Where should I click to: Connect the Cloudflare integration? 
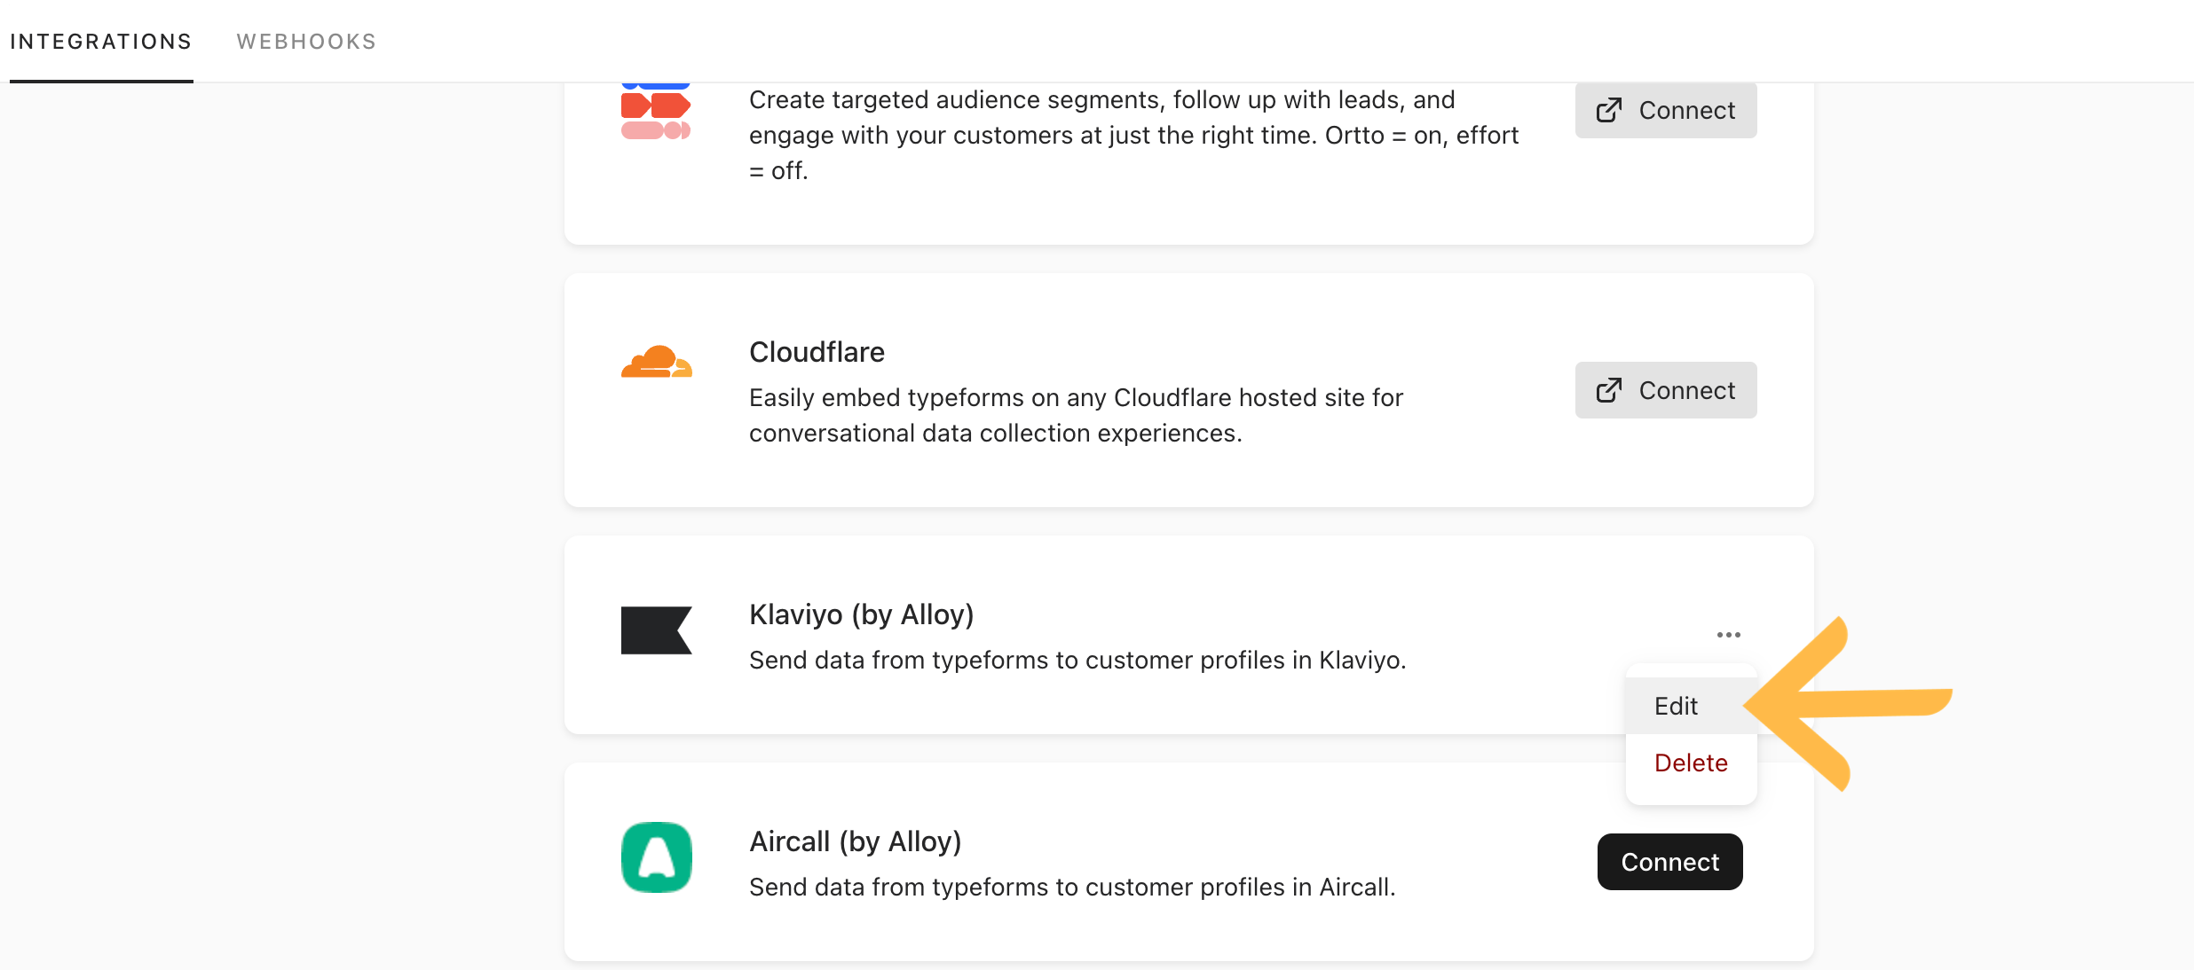1666,390
